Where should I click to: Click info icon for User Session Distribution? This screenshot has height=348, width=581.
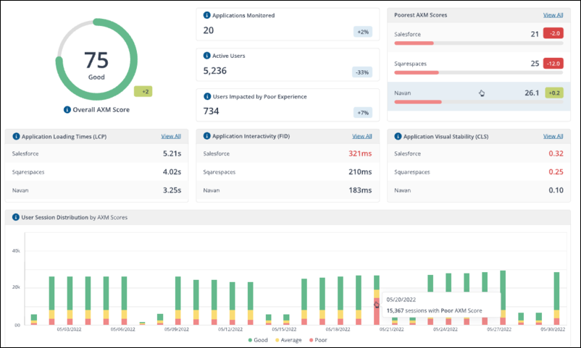click(x=16, y=217)
